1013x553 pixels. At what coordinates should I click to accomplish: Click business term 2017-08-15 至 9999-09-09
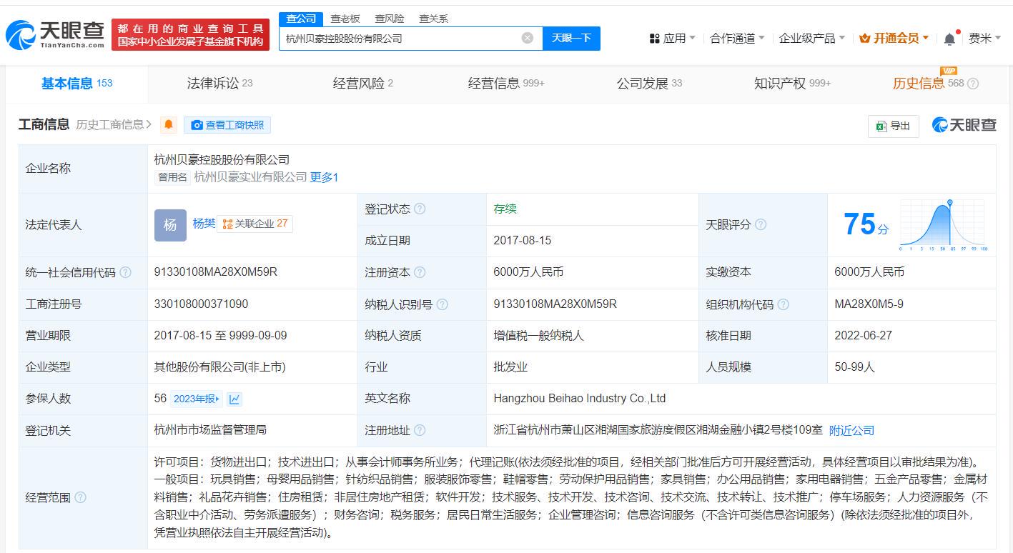click(x=220, y=336)
